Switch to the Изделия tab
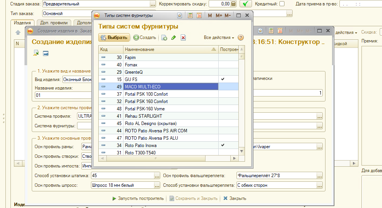Viewport: 382px width, 208px height. [22, 23]
